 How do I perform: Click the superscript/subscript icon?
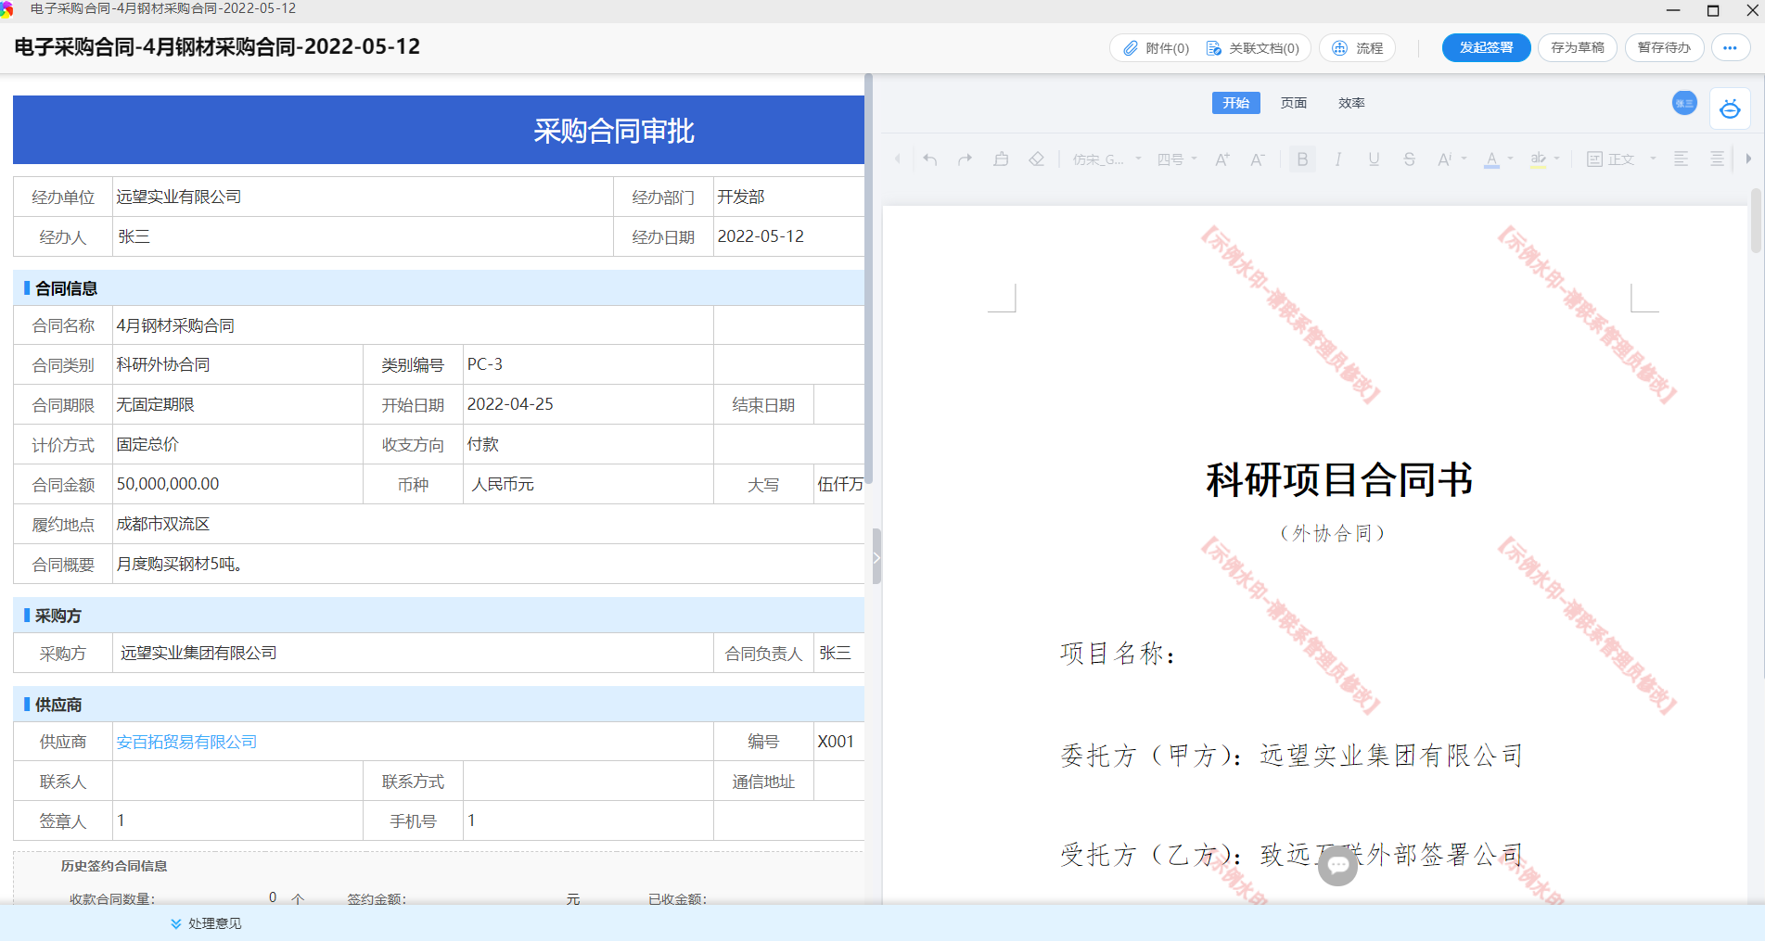point(1444,159)
